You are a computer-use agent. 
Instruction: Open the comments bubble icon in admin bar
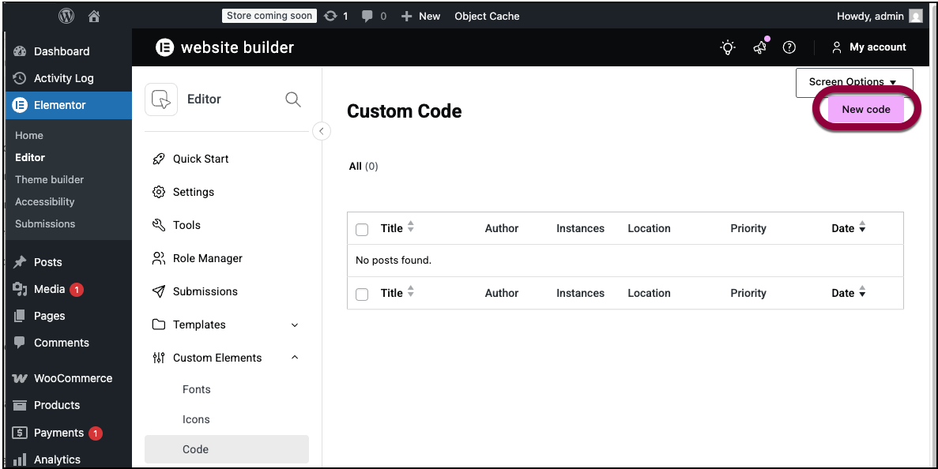pyautogui.click(x=367, y=16)
